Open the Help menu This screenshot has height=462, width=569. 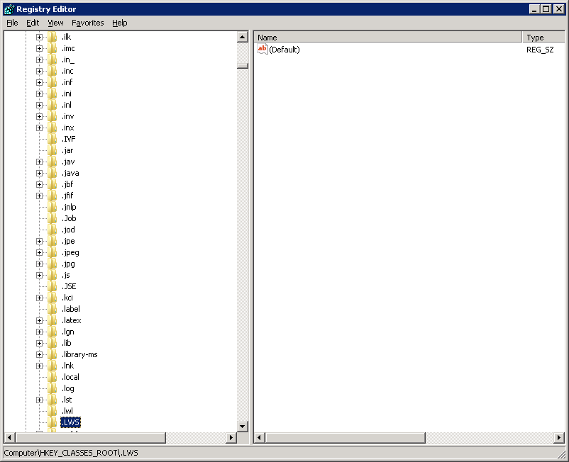coord(120,23)
